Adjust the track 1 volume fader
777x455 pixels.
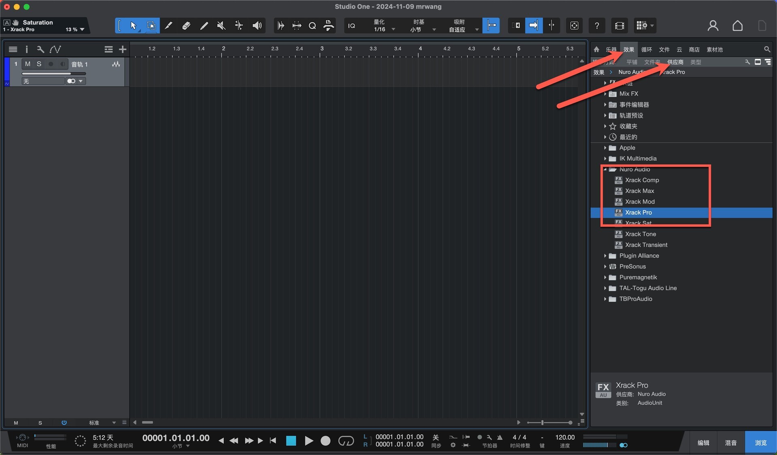(54, 74)
